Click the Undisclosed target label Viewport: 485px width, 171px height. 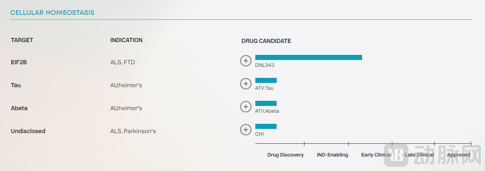pos(28,131)
